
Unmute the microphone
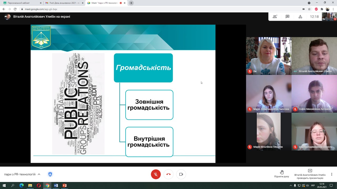(x=156, y=174)
